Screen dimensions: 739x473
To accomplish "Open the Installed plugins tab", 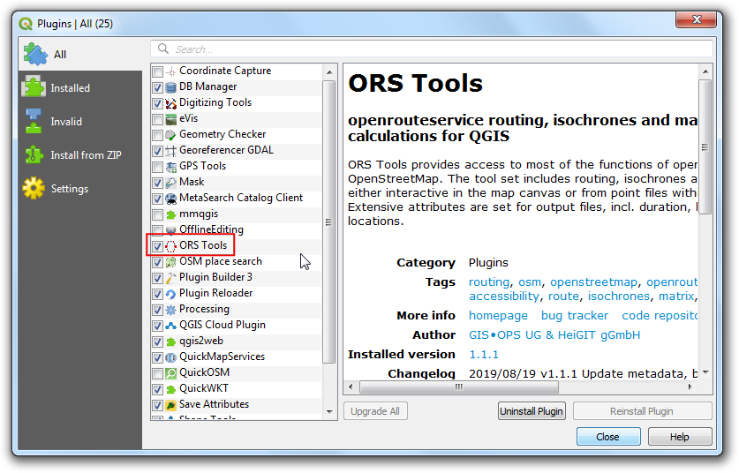I will (x=70, y=88).
